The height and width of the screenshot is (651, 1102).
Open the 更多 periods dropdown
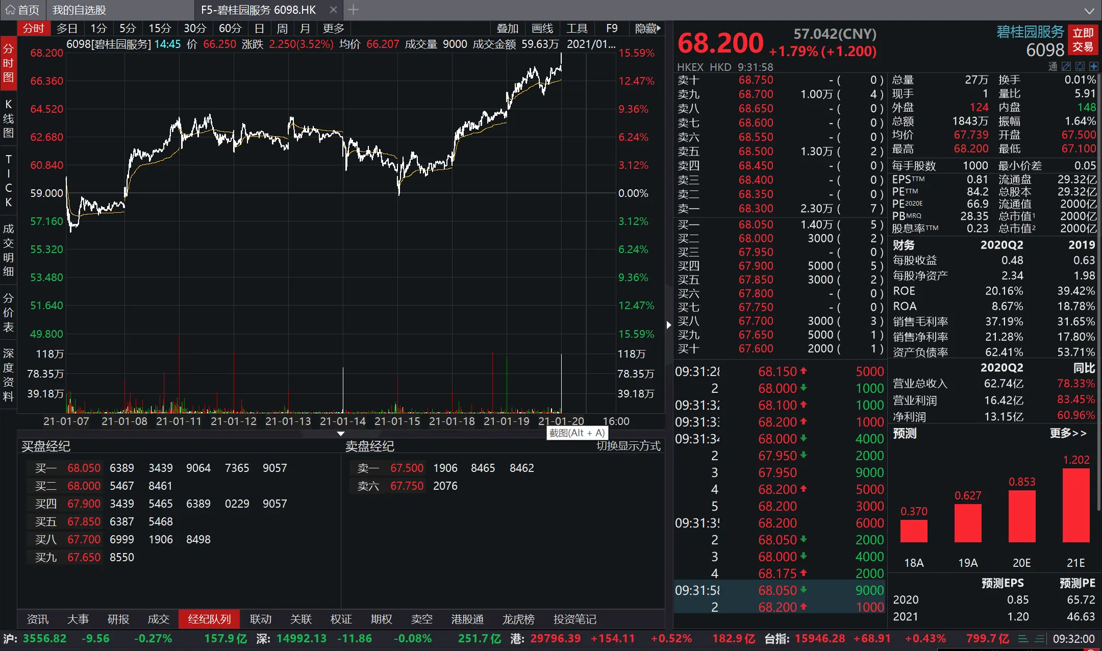click(334, 29)
